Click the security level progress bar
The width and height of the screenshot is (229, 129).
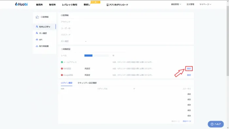pyautogui.click(x=97, y=56)
